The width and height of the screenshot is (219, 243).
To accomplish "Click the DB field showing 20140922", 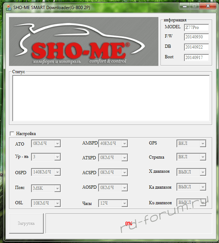I will tap(196, 47).
